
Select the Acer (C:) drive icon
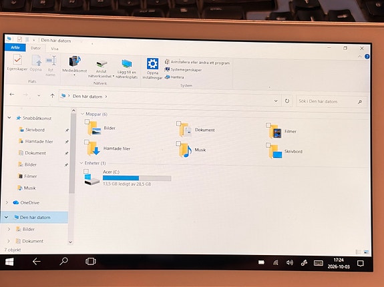(92, 179)
